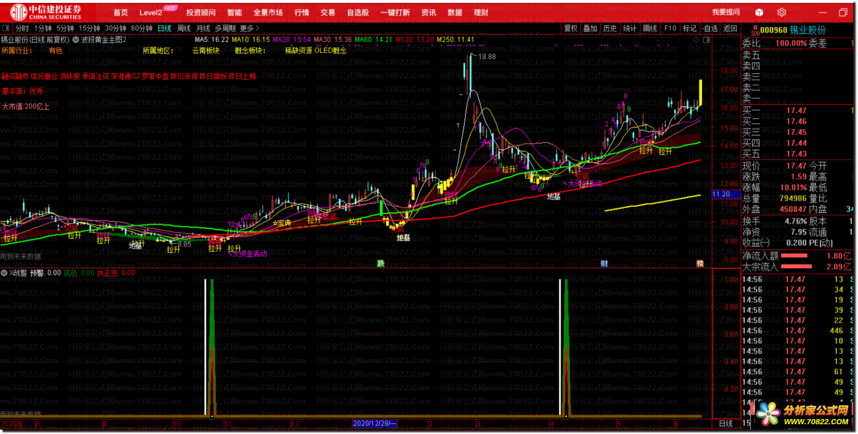Switch to 1分钟 chart period
The height and width of the screenshot is (434, 858).
pos(43,28)
